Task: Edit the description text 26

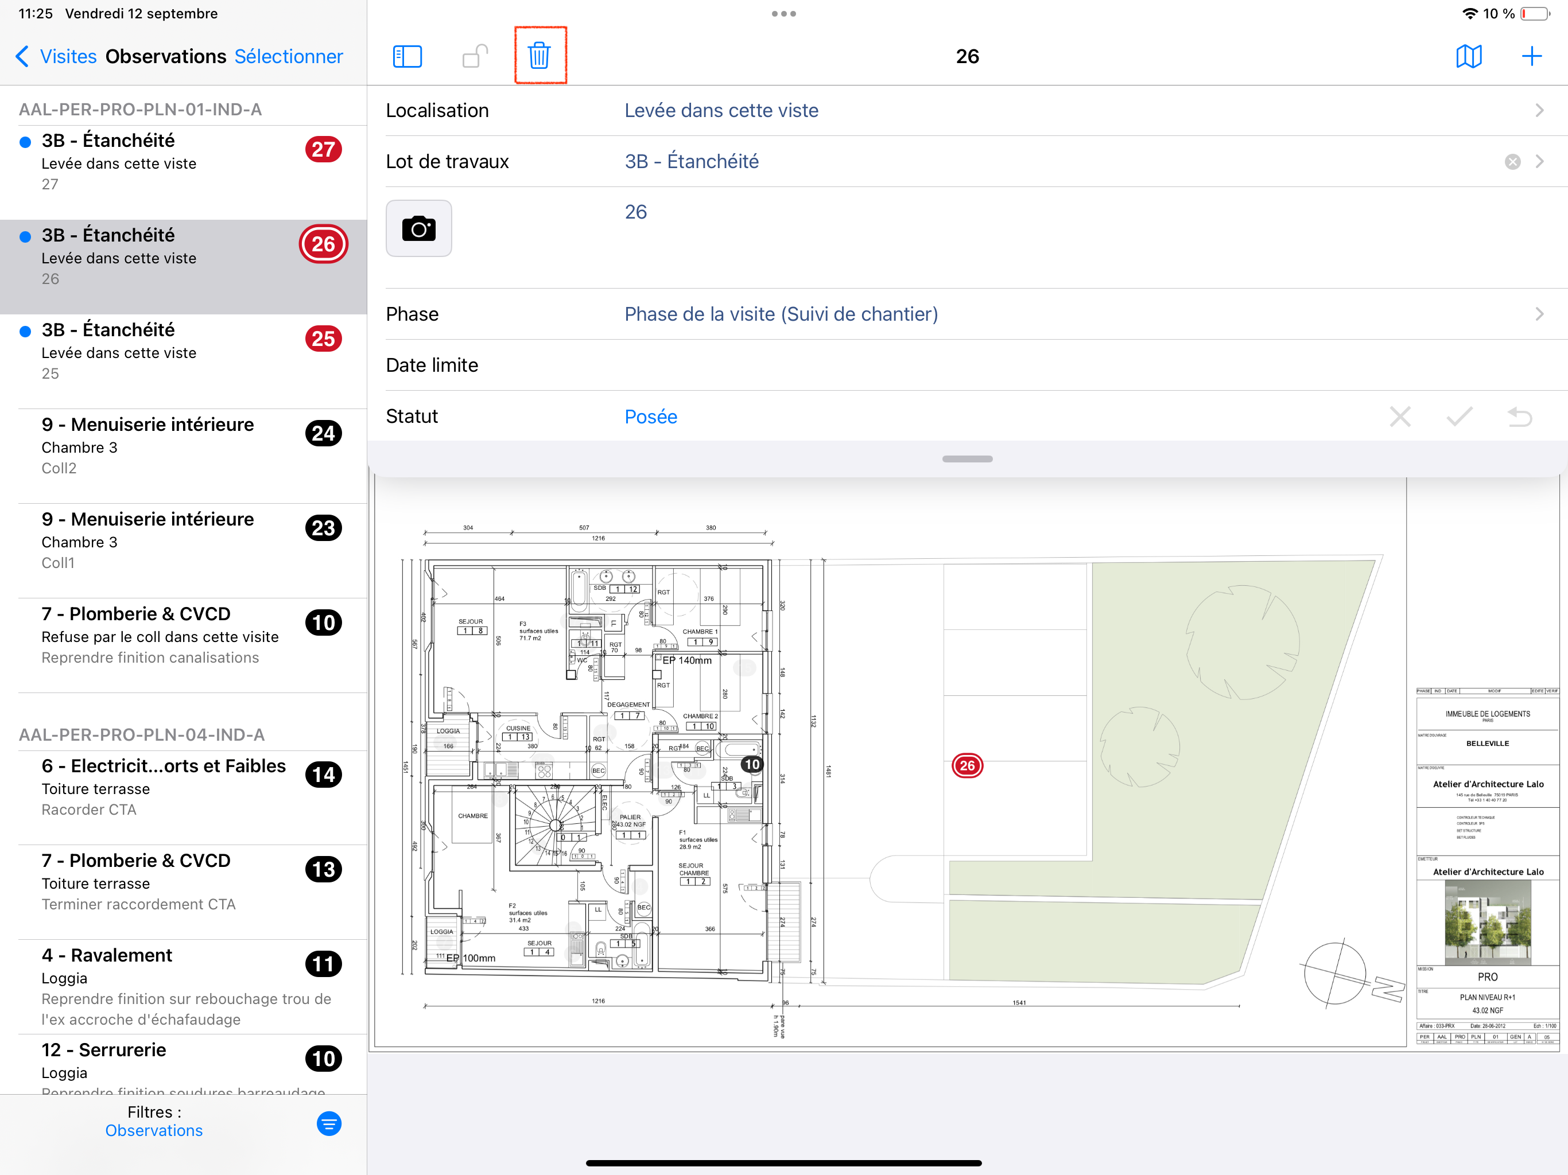Action: tap(636, 212)
